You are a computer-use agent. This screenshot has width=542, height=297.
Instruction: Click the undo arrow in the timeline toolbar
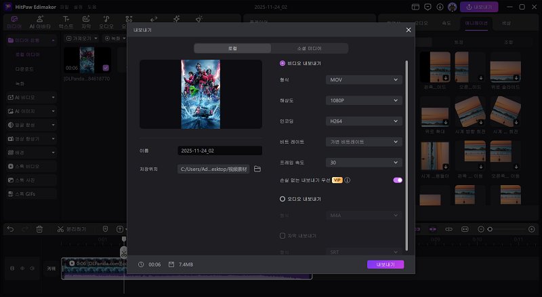coord(9,229)
